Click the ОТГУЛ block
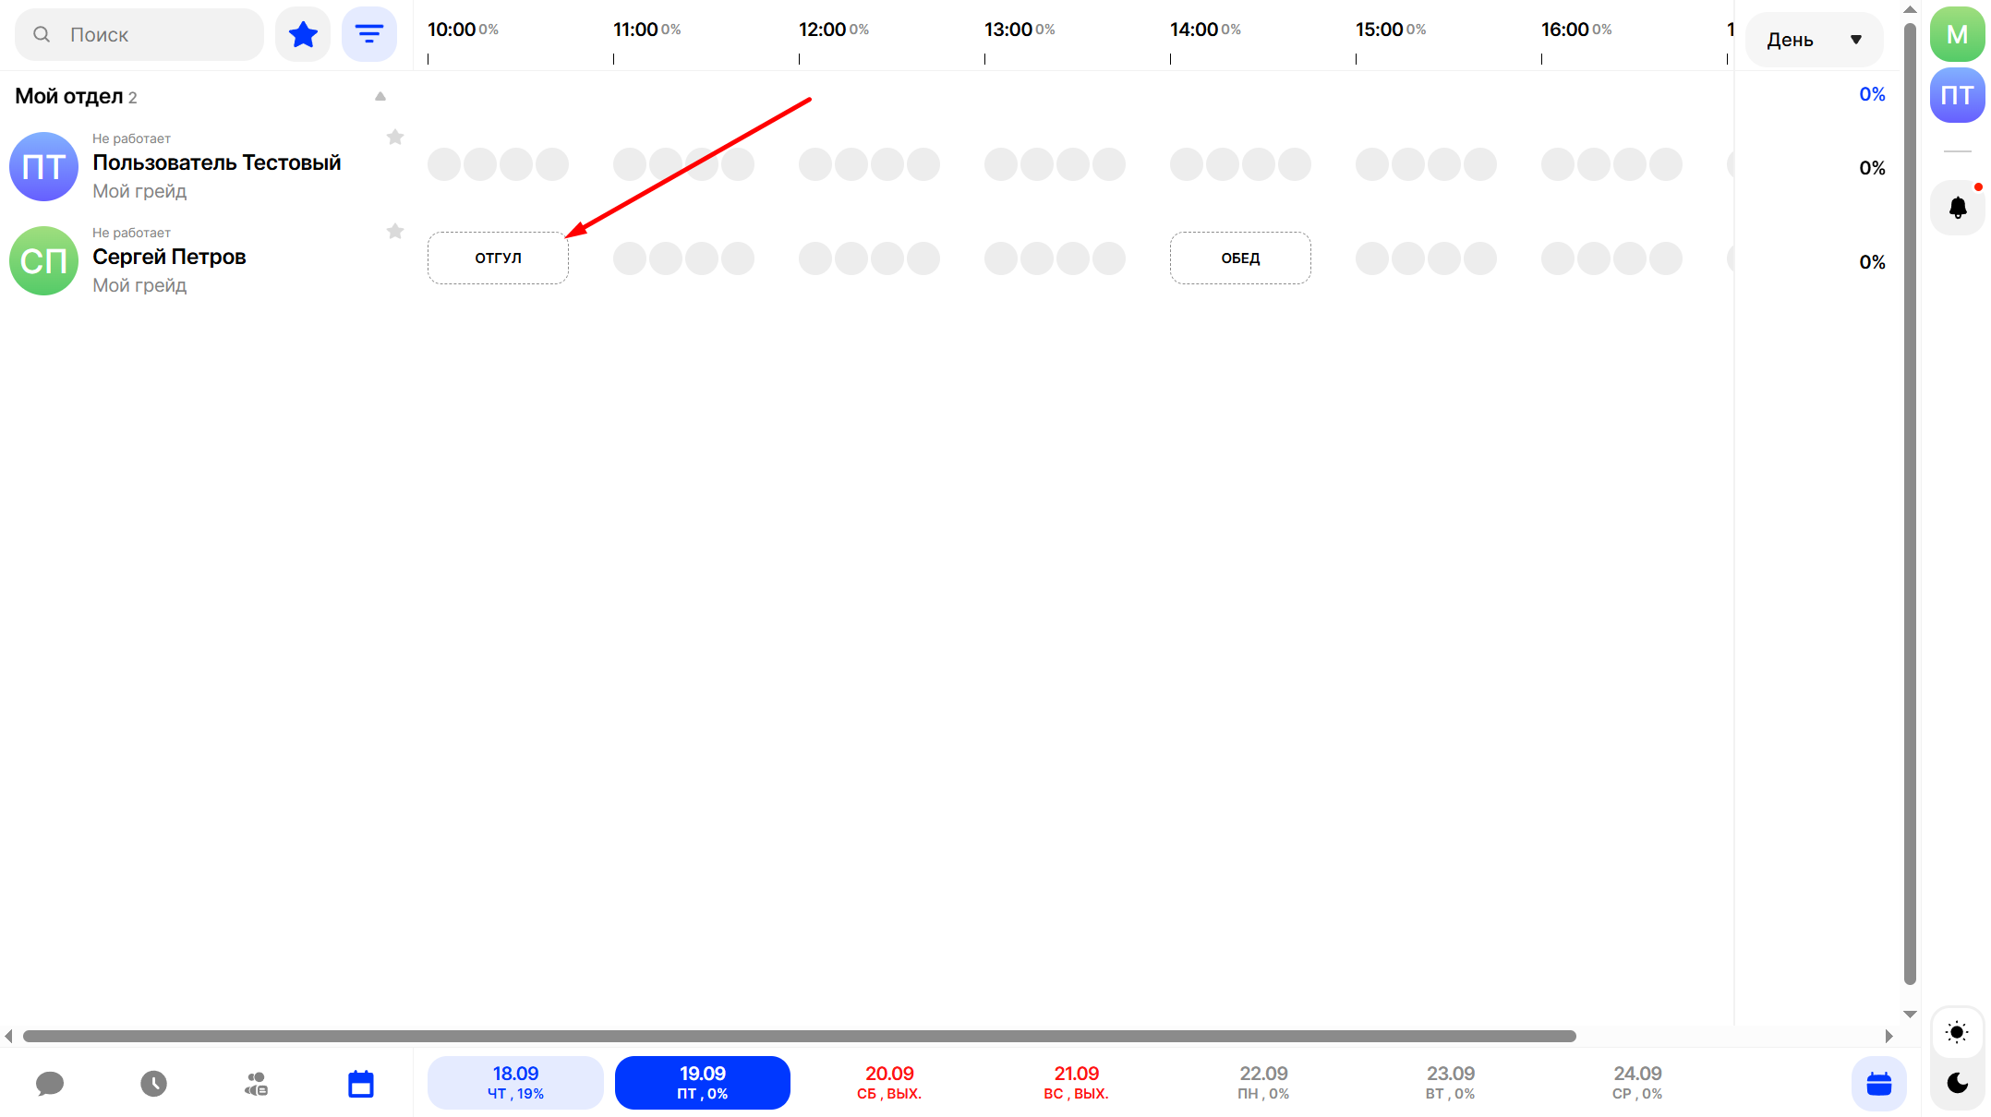Screen dimensions: 1991x1117 pos(498,258)
